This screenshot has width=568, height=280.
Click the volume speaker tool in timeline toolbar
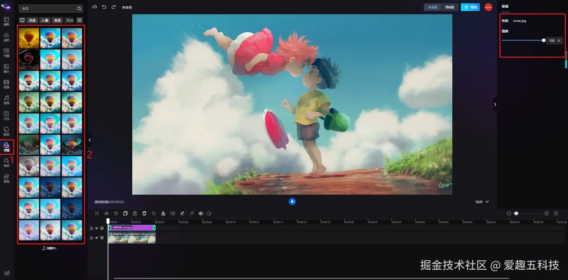coord(173,214)
